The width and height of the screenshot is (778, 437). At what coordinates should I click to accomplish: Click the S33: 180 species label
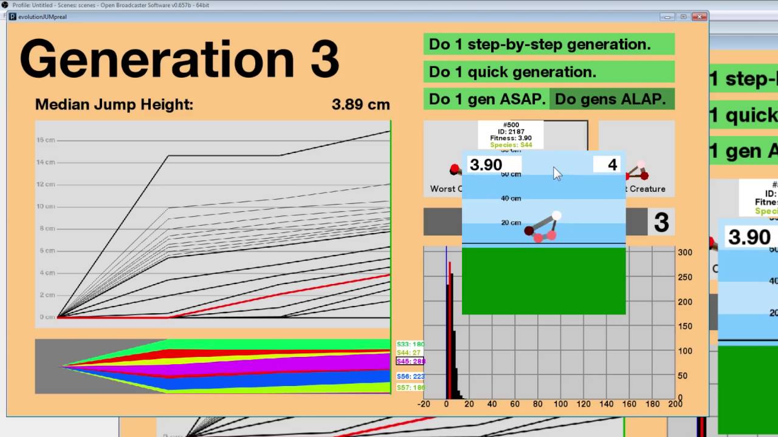[410, 344]
